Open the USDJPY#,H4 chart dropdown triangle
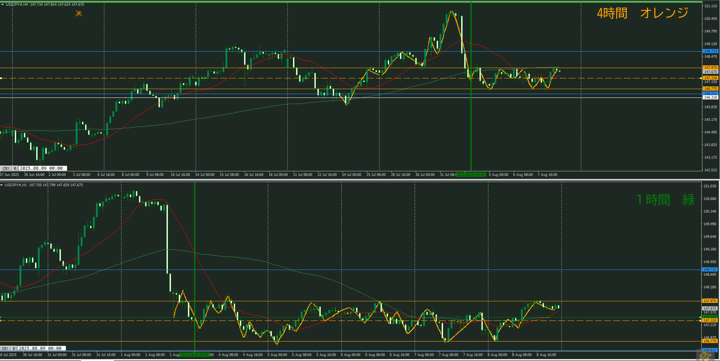Viewport: 720px width, 361px height. (2, 5)
